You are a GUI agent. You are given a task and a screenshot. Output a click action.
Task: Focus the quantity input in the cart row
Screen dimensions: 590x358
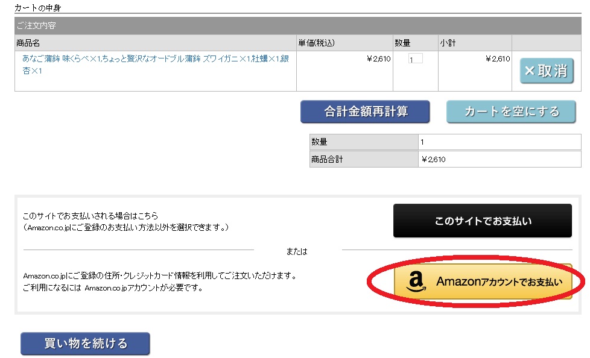click(416, 58)
